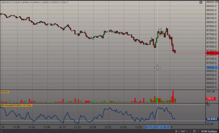
Task: Select the Volume indicator label
Action: click(5, 92)
